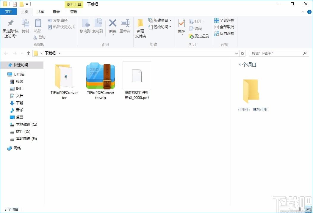
Task: Open the Help question mark
Action: coord(309,12)
